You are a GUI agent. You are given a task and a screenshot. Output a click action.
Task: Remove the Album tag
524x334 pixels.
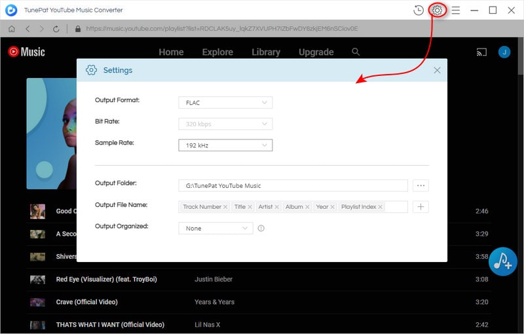[x=307, y=207]
